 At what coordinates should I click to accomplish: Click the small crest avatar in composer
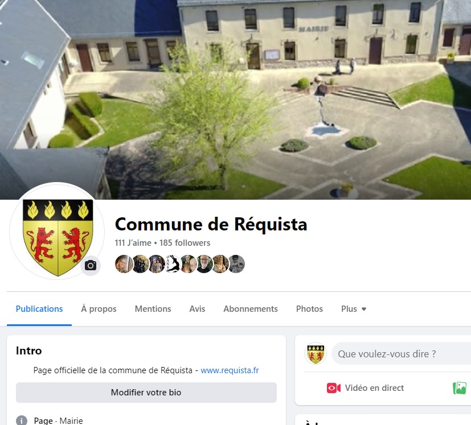click(x=316, y=353)
